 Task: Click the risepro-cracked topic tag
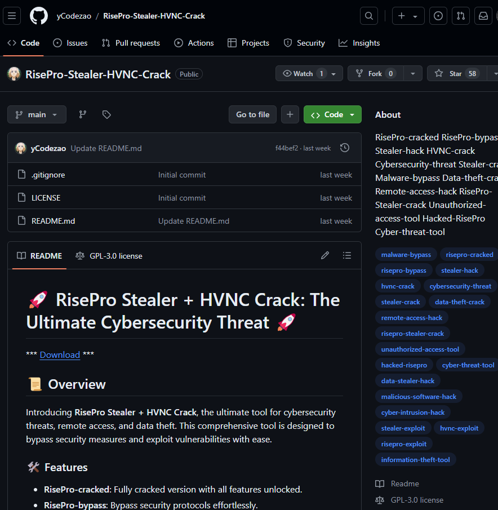pos(469,255)
